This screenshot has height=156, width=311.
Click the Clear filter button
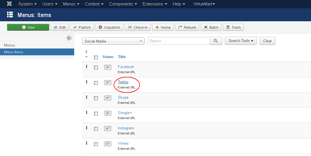pos(268,41)
